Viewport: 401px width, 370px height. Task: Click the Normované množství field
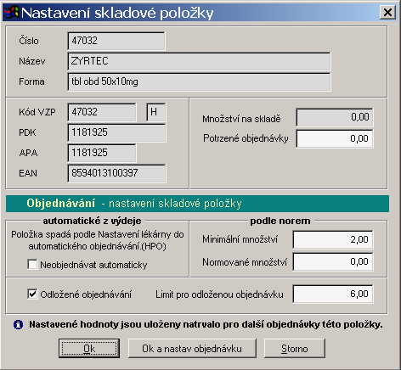coord(333,261)
